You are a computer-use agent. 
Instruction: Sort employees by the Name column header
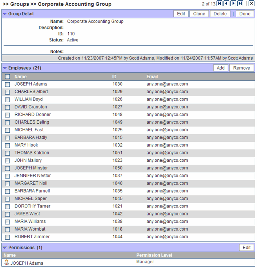tap(20, 77)
